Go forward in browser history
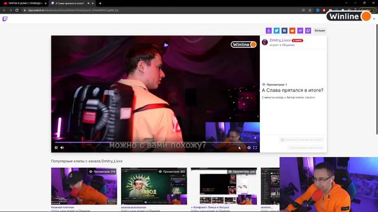The height and width of the screenshot is (212, 378). [11, 11]
